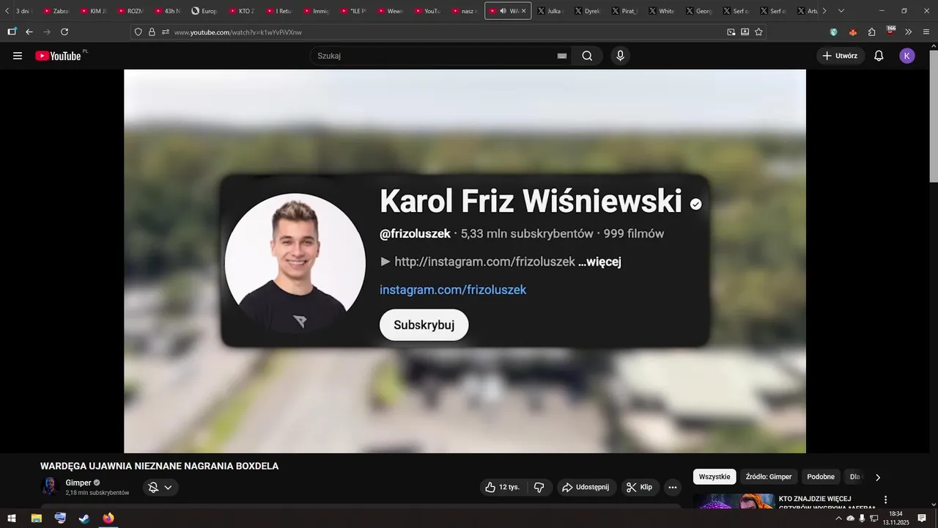The height and width of the screenshot is (528, 938).
Task: Click the install/download icon in address bar
Action: 745,32
